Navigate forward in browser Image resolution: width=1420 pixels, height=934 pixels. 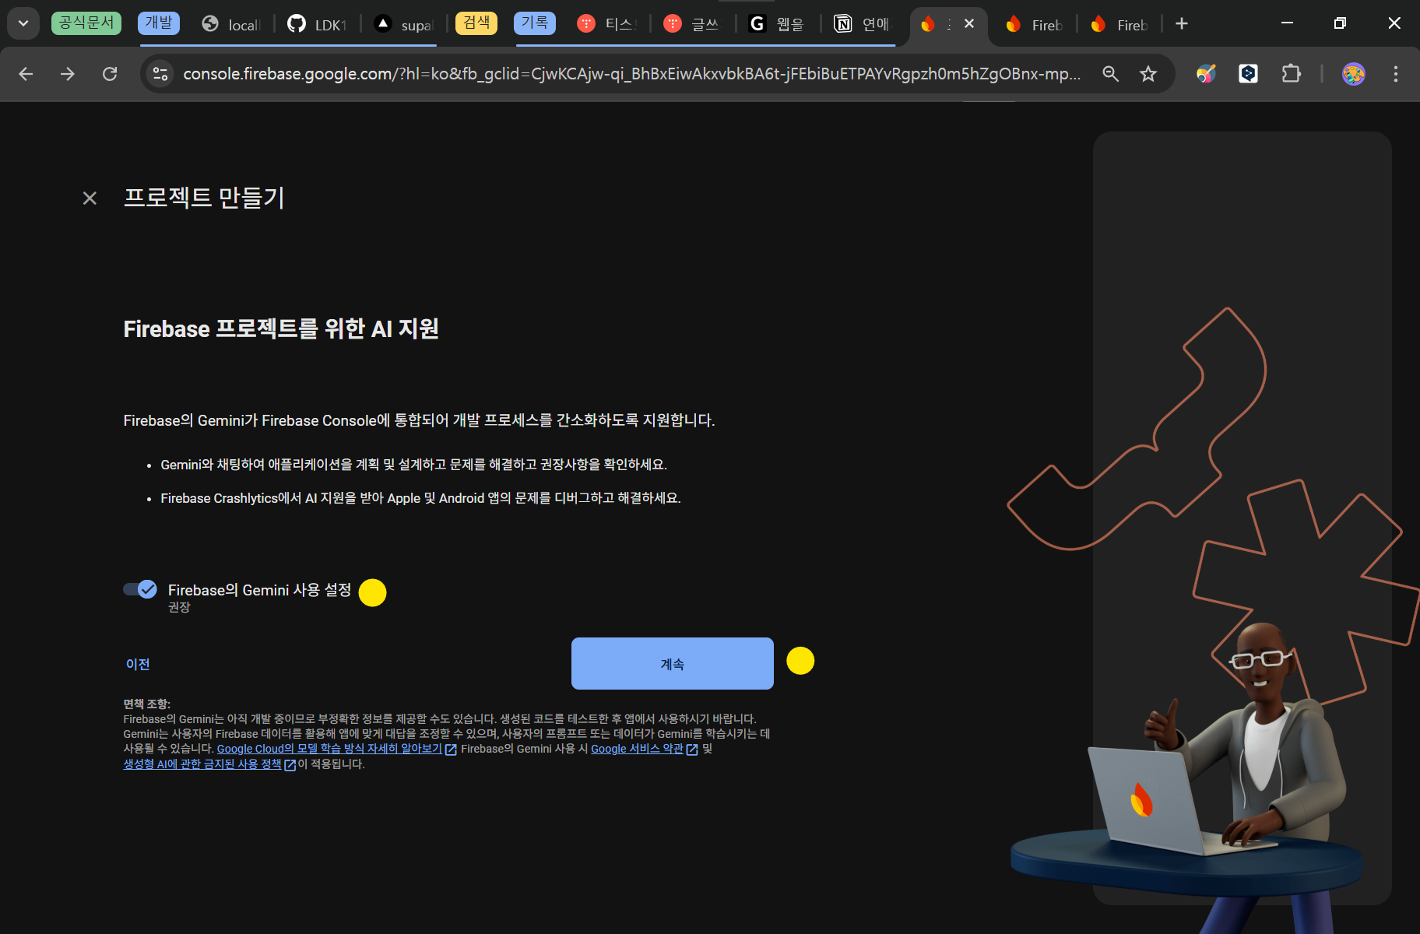[x=68, y=74]
